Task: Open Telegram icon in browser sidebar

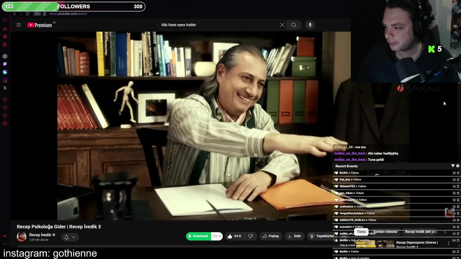Action: (5, 72)
